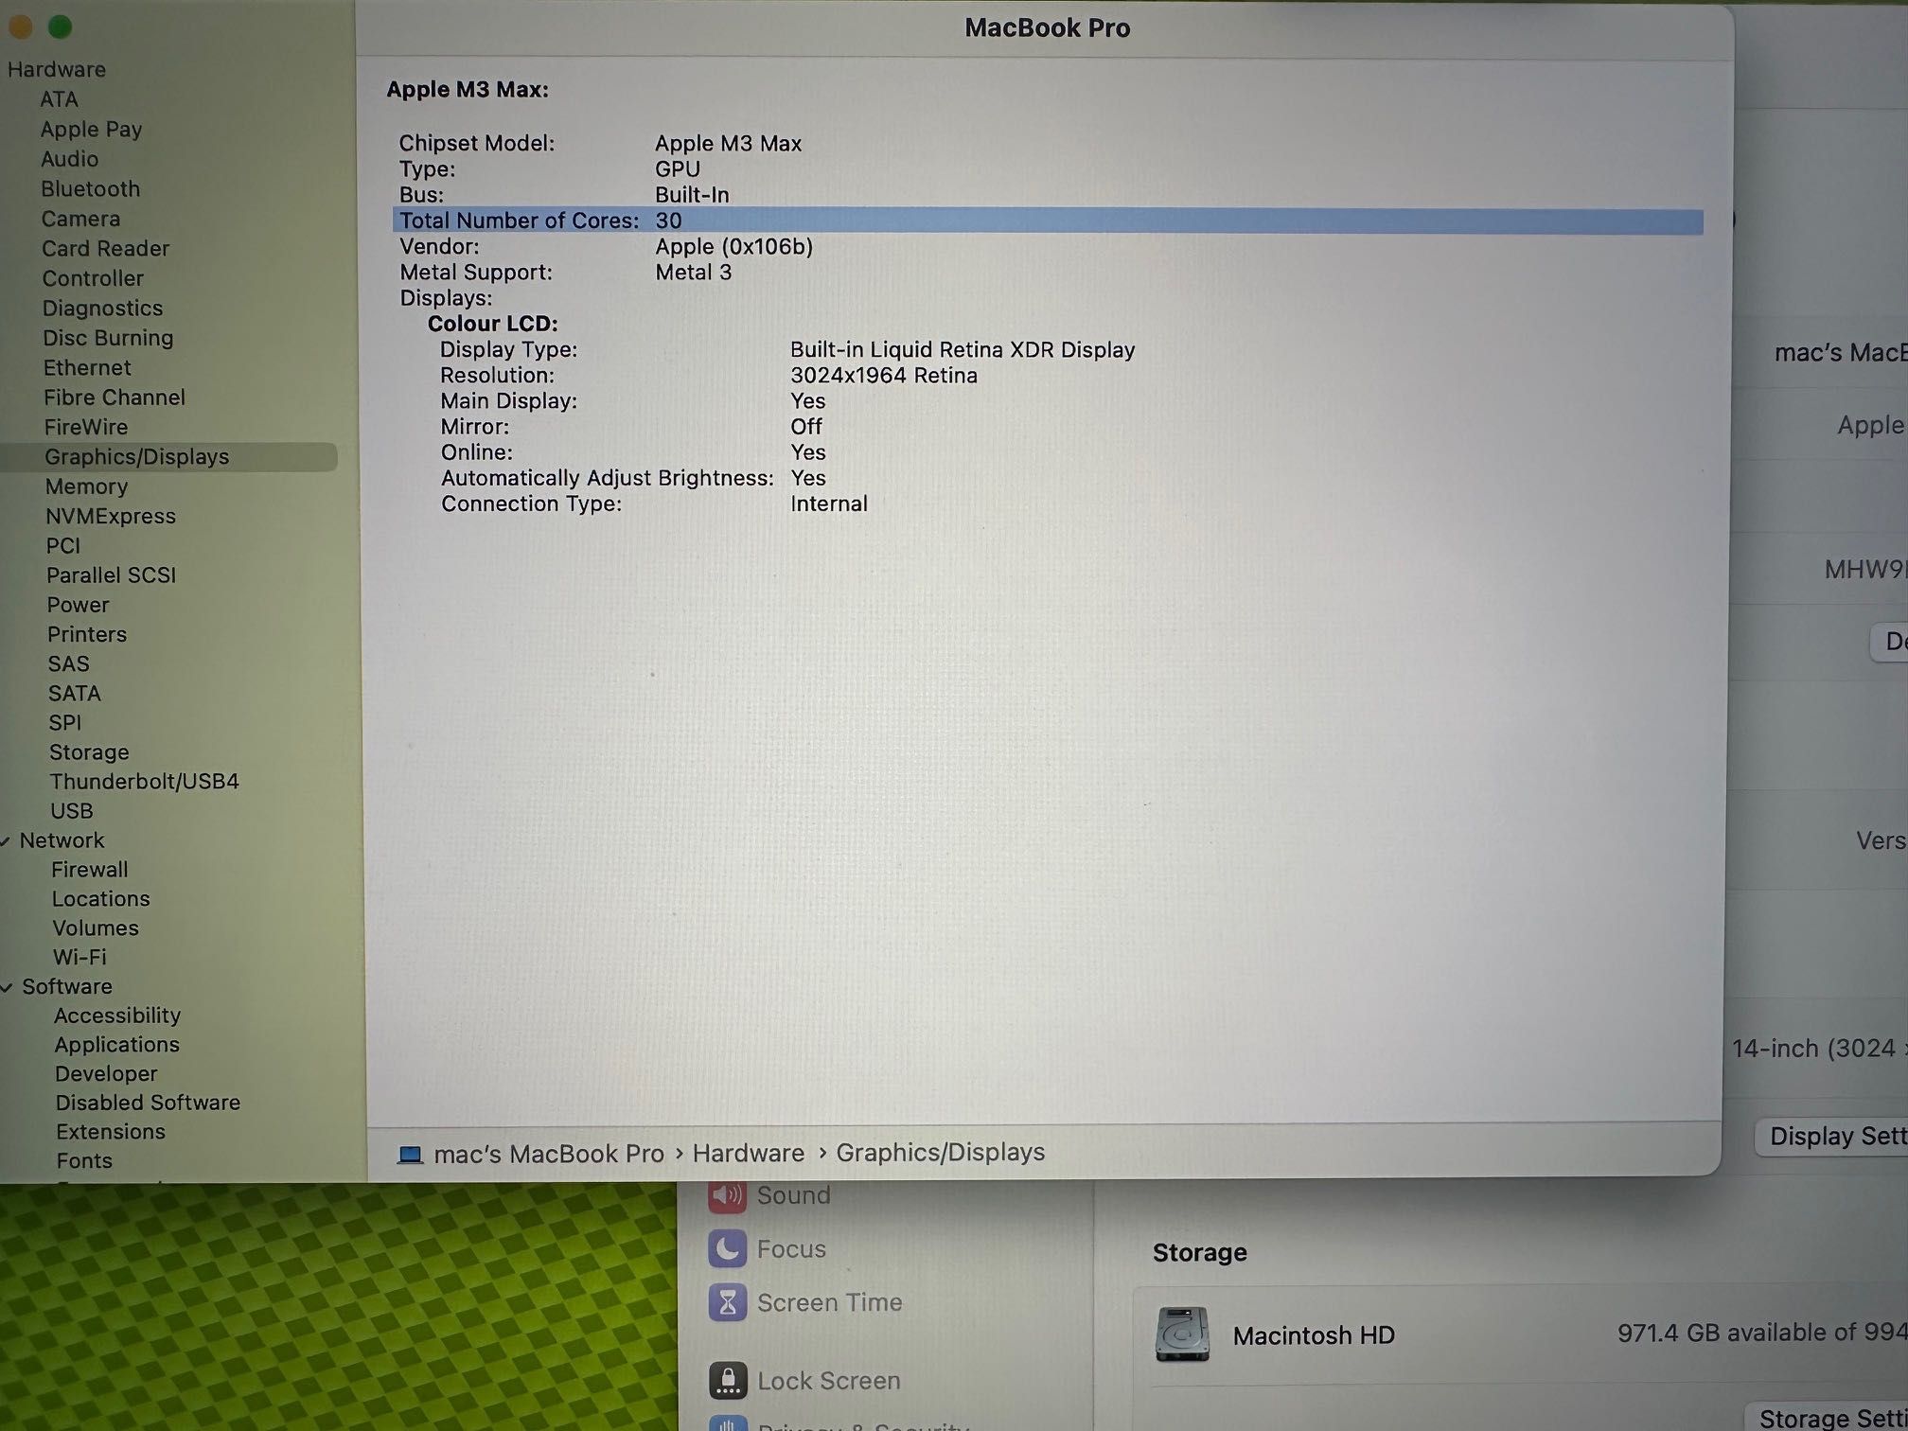Select Firewall under Network

coord(89,870)
